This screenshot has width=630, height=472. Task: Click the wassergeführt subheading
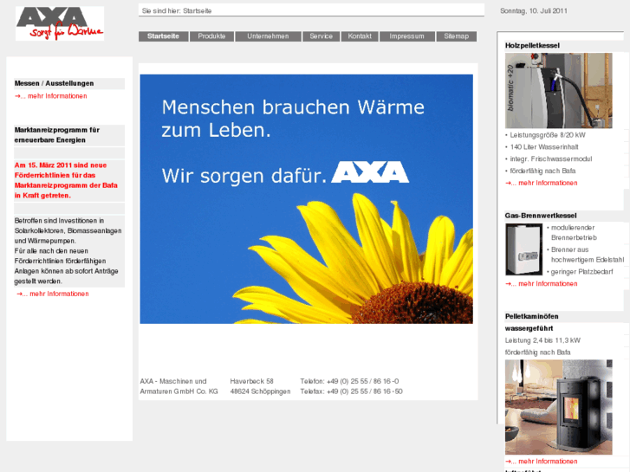[x=529, y=328]
